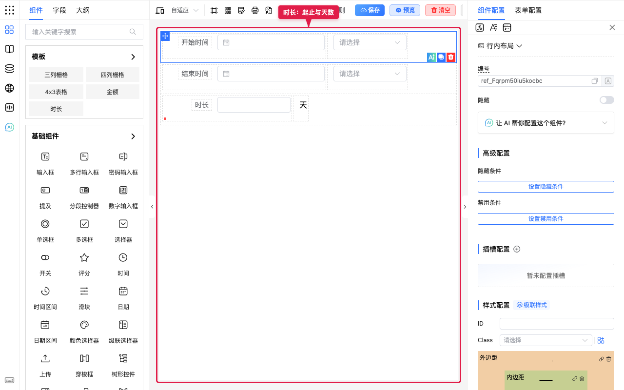The height and width of the screenshot is (390, 624).
Task: Open the text style config icon
Action: click(x=493, y=28)
